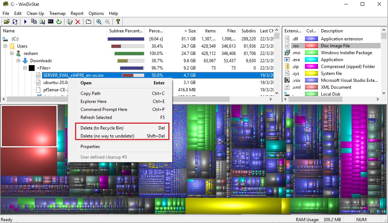Click the Zoom In magnifier icon
Image resolution: width=388 pixels, height=223 pixels.
pyautogui.click(x=99, y=22)
